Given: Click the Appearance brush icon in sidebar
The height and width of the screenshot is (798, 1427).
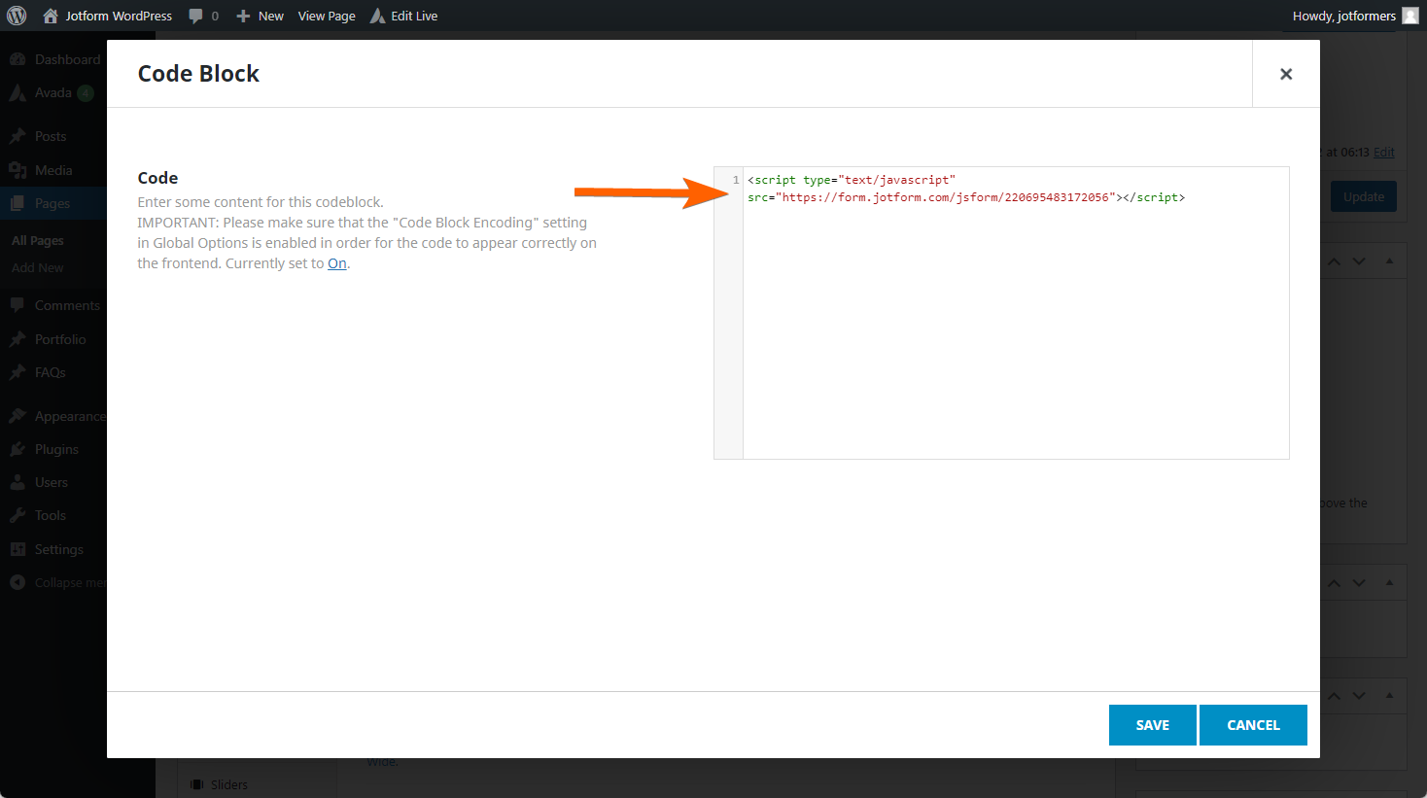Looking at the screenshot, I should (17, 416).
